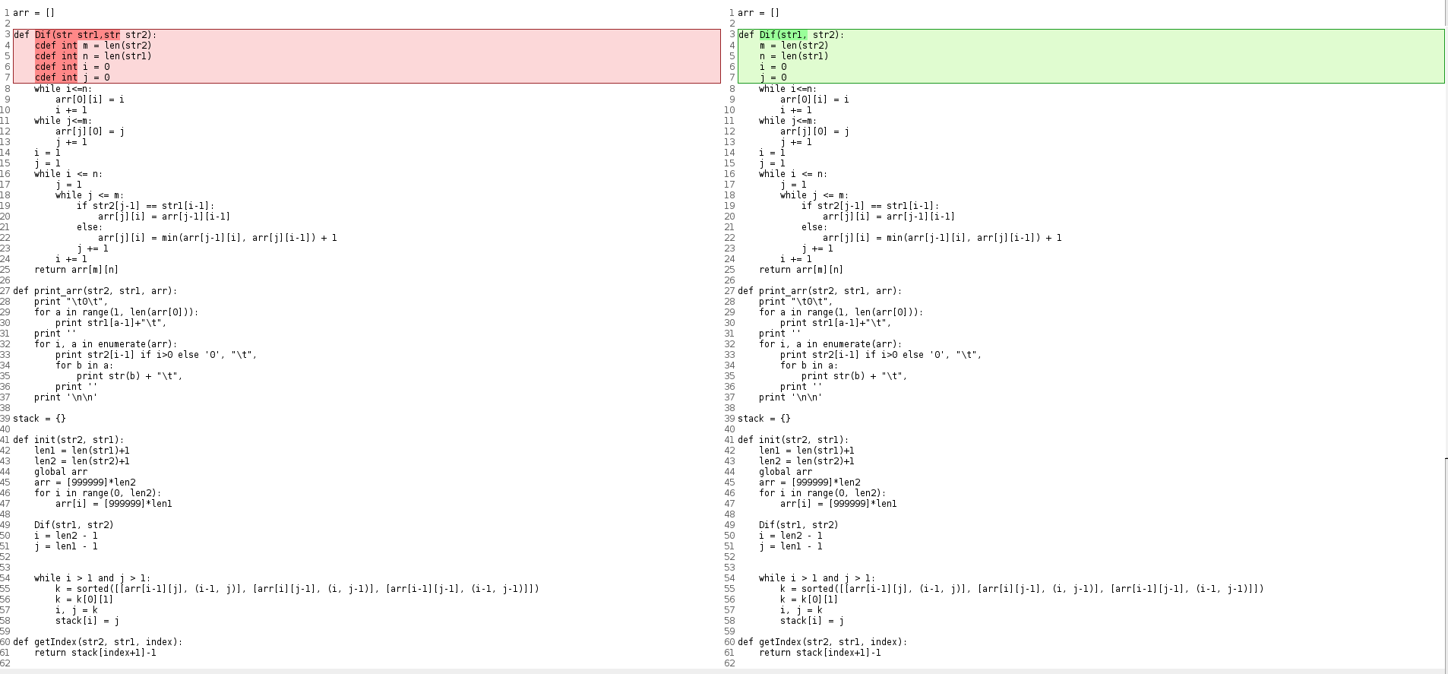The width and height of the screenshot is (1448, 674).
Task: Click the 'print str2[i-1] if i>0 else' line in right pane
Action: [881, 355]
